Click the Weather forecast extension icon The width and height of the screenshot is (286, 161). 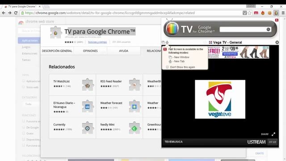135,106
